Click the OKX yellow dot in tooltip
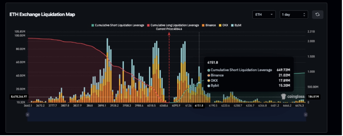343x136 pixels. pos(209,81)
